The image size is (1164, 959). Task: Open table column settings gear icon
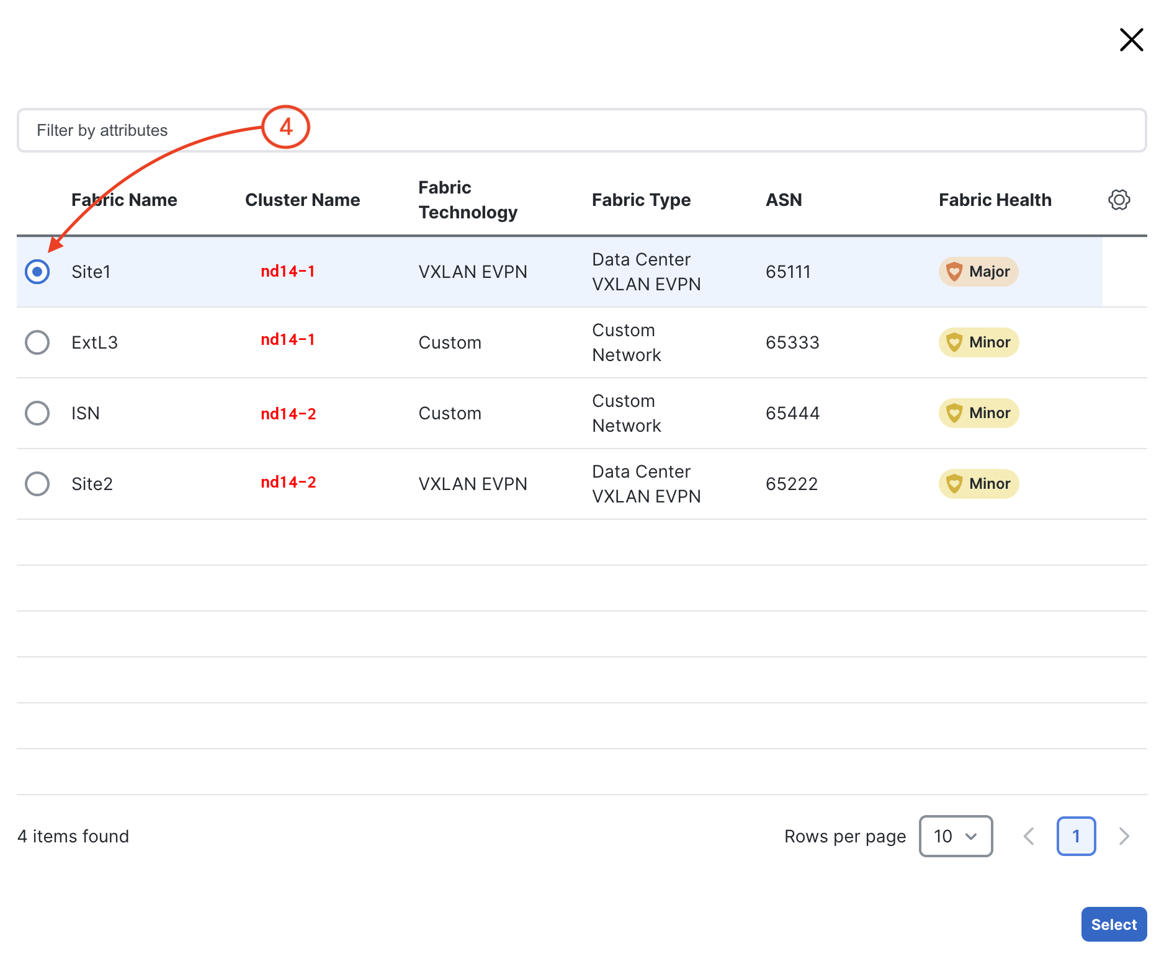click(x=1119, y=200)
